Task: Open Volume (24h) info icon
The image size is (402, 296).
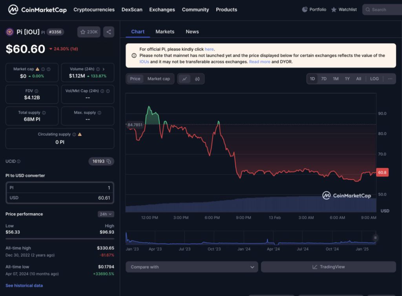Action: (98, 69)
